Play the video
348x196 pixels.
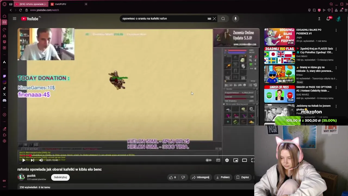point(24,160)
